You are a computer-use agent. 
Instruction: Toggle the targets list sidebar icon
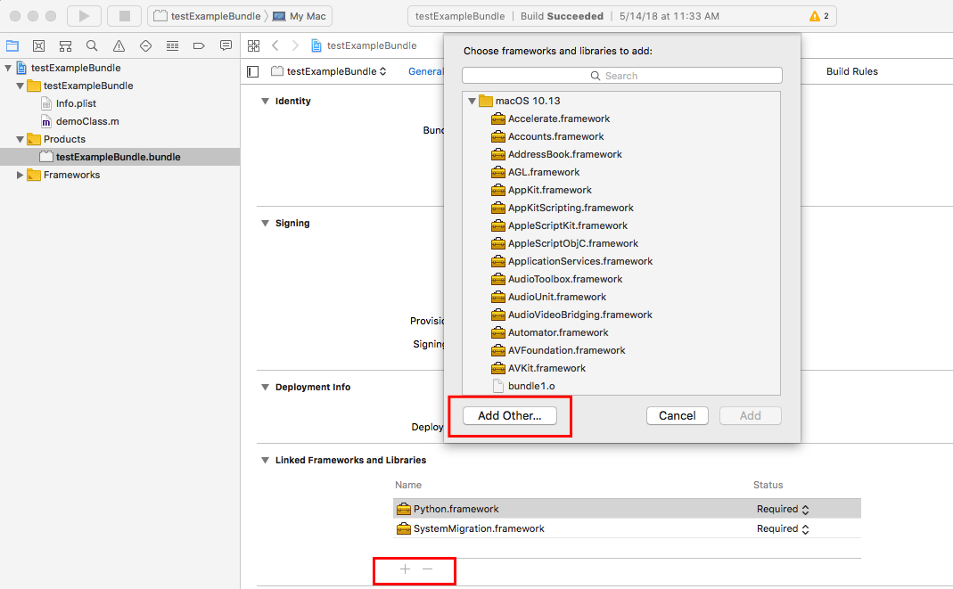[x=253, y=71]
